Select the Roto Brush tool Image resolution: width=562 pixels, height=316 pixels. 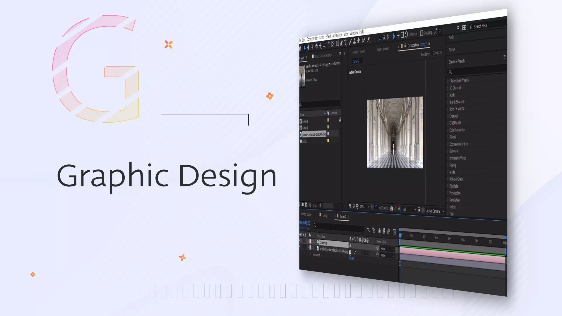[x=364, y=40]
